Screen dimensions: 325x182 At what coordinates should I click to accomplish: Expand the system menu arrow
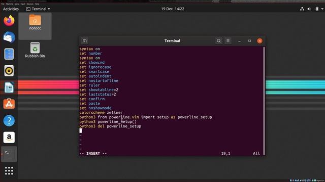coord(322,9)
